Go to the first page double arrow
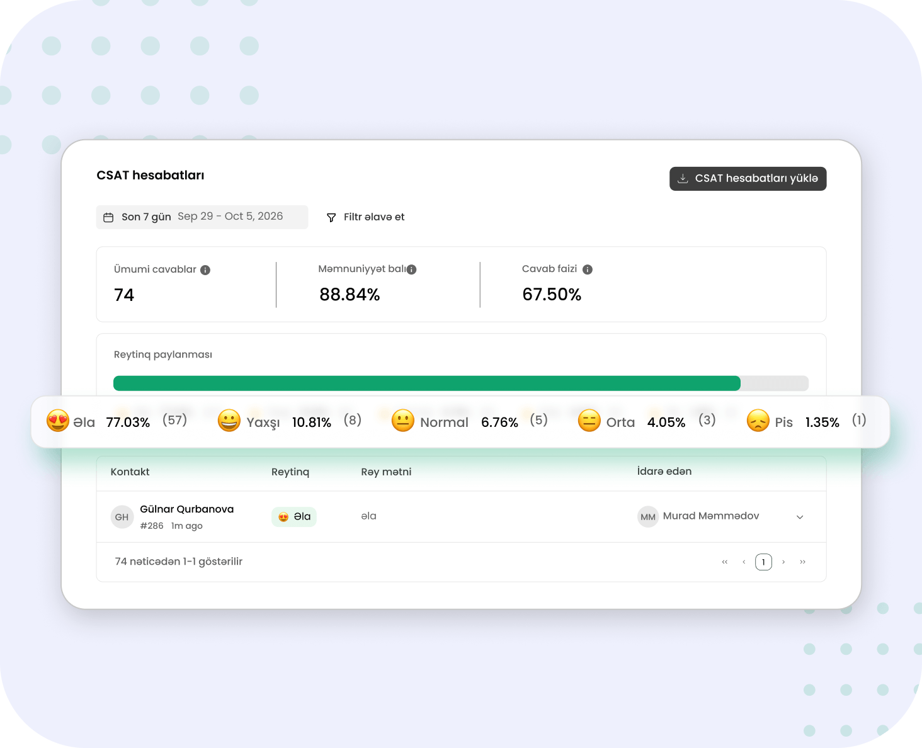Screen dimensions: 922x748 click(x=725, y=562)
